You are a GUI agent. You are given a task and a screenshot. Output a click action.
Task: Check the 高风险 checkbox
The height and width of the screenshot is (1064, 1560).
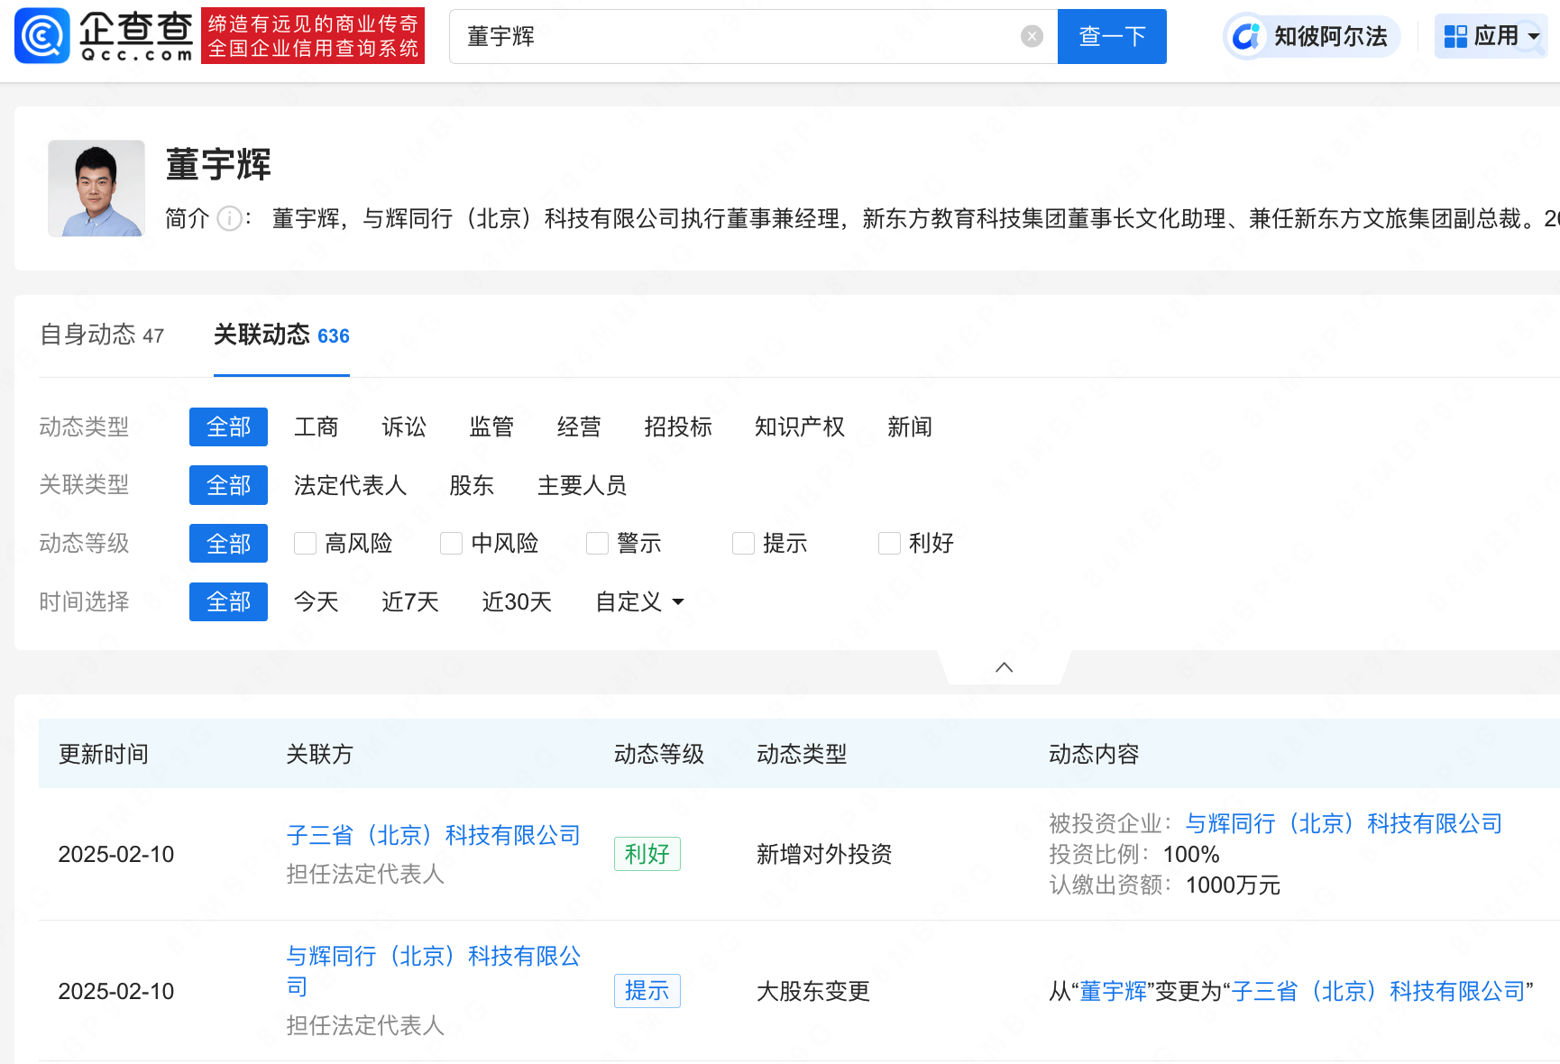(305, 544)
